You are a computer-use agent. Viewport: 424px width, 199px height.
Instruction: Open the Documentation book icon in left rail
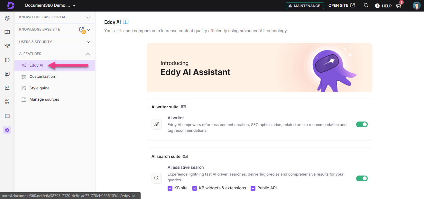pyautogui.click(x=7, y=32)
